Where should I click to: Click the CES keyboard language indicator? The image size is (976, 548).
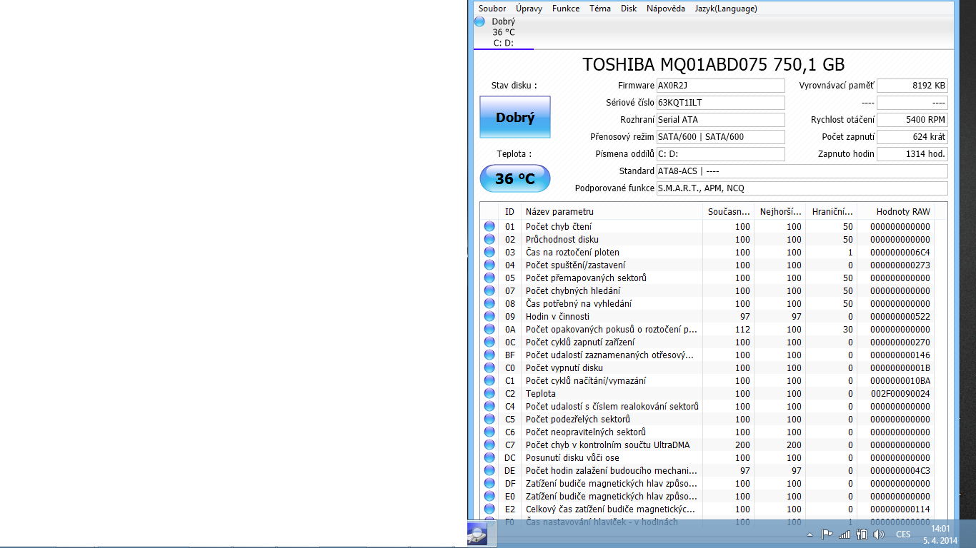903,534
